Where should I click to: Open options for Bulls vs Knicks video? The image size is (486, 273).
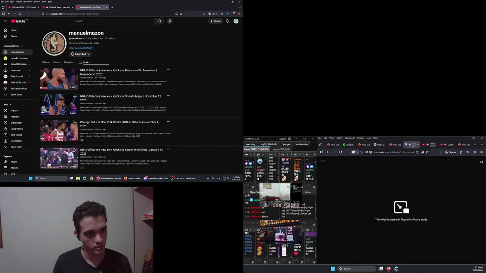tap(168, 122)
